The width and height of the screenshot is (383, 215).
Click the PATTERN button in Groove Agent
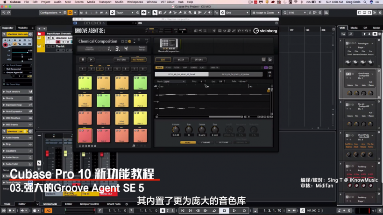121,60
